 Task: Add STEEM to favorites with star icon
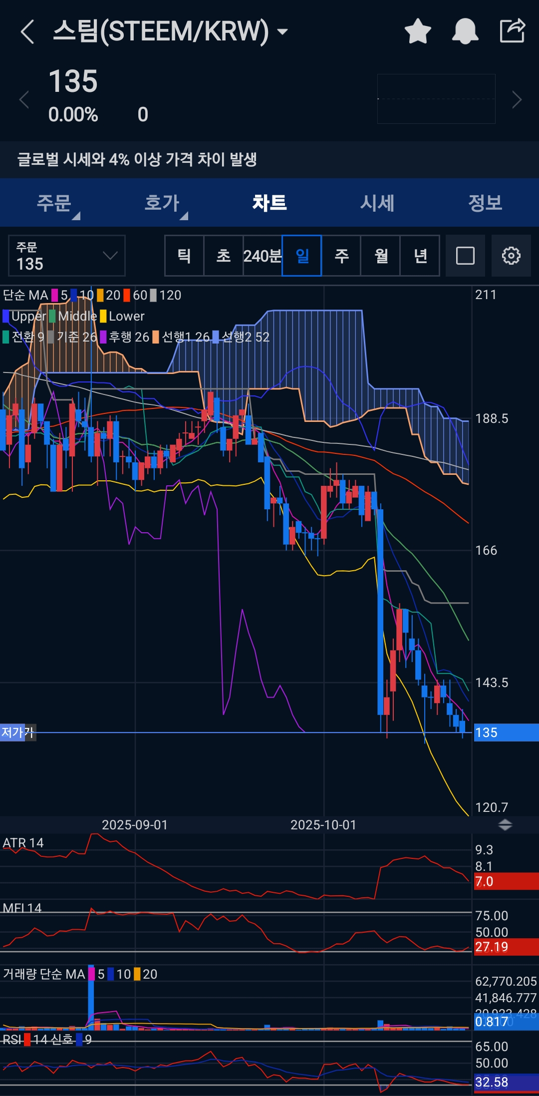click(x=418, y=31)
